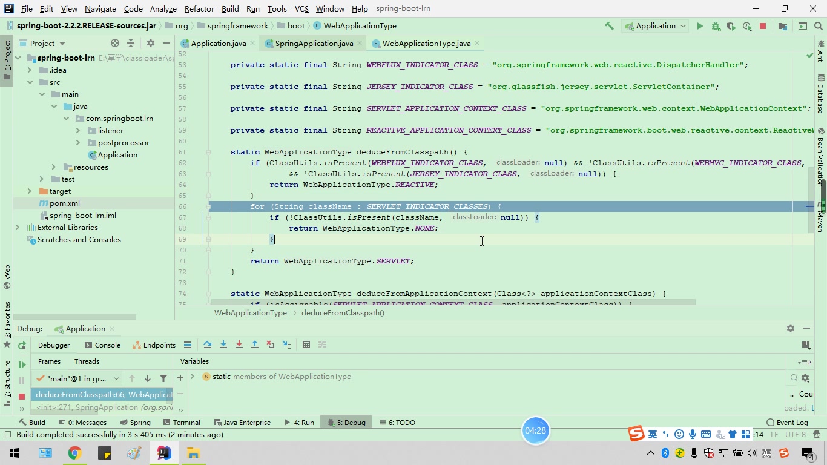This screenshot has width=827, height=465.
Task: Run Application with the green play icon
Action: tap(700, 26)
